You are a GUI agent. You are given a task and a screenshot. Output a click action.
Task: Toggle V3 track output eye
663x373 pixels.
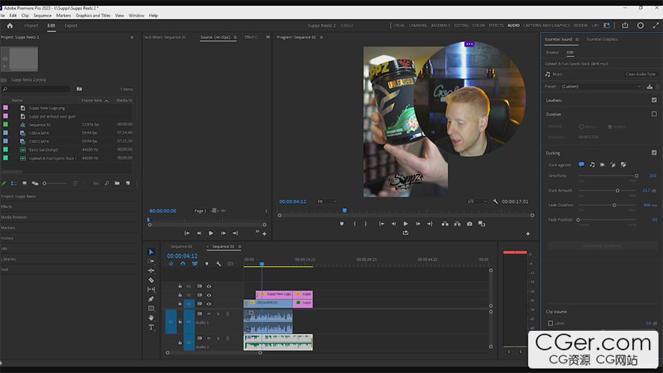209,286
